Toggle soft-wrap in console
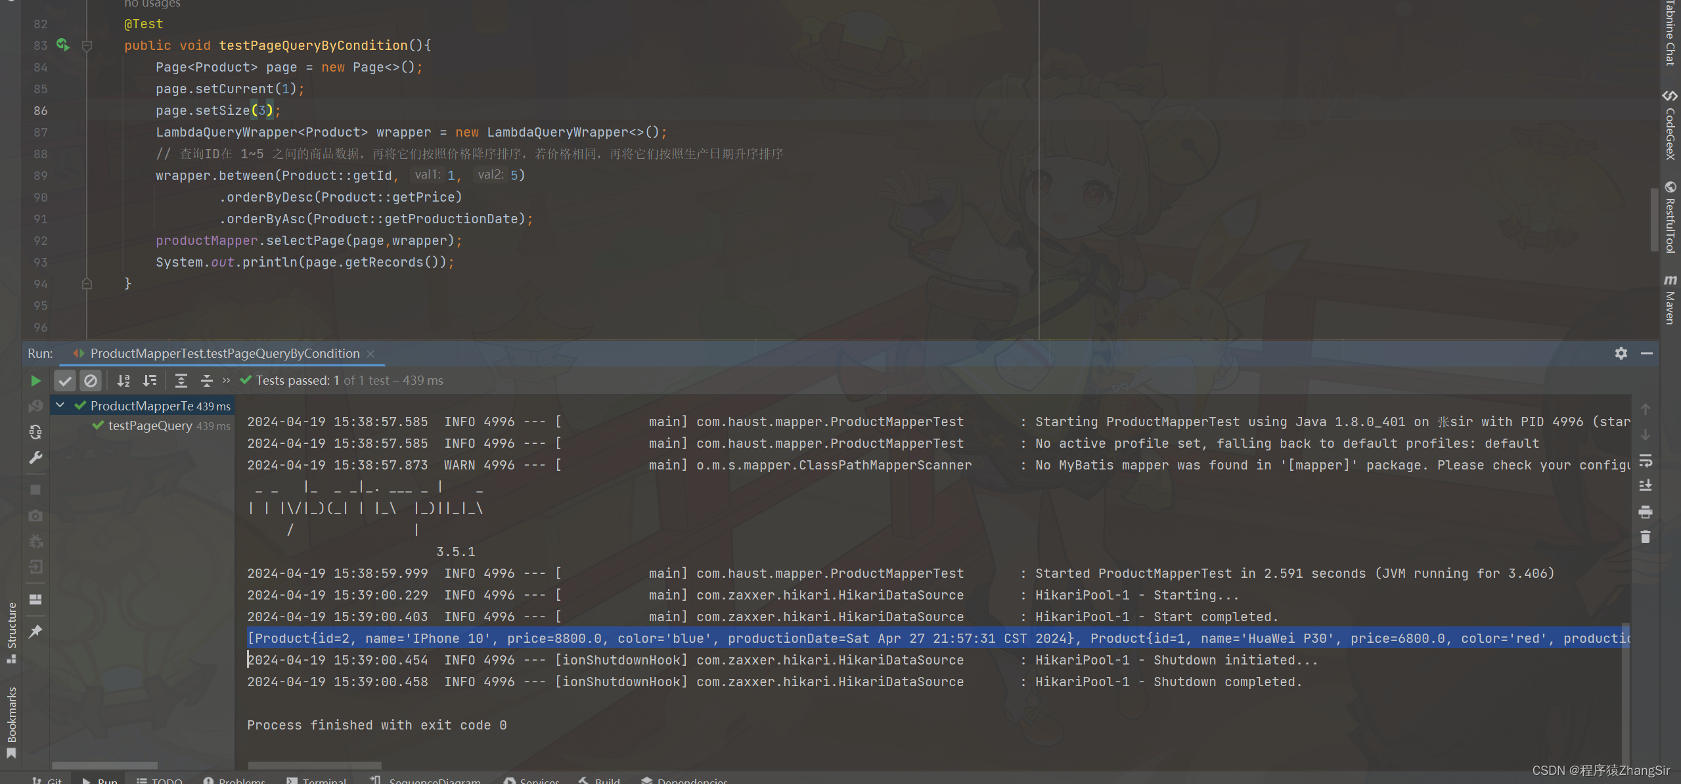Screen dimensions: 1681x784 [1645, 461]
